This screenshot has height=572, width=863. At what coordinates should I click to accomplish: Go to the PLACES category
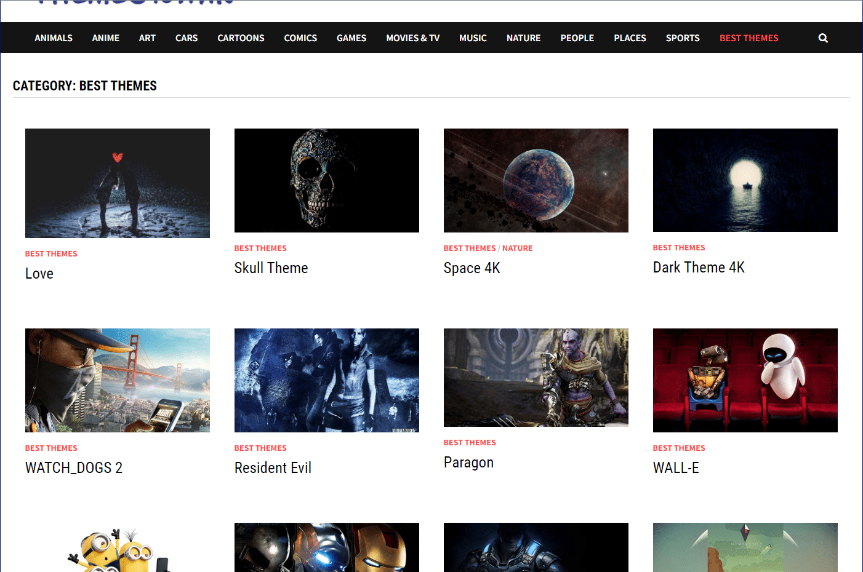(x=630, y=38)
